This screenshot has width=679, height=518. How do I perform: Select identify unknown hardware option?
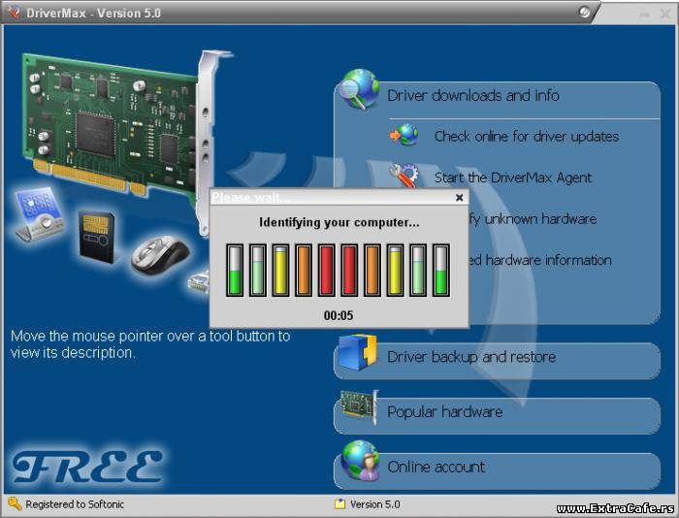click(x=533, y=218)
